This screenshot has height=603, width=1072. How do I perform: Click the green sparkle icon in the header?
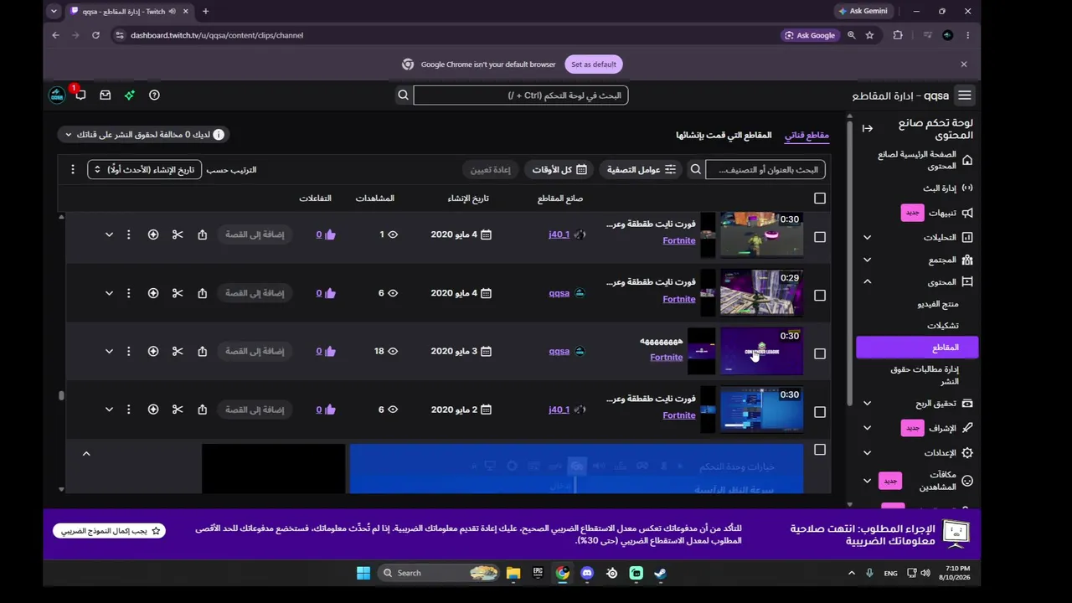[x=130, y=95]
